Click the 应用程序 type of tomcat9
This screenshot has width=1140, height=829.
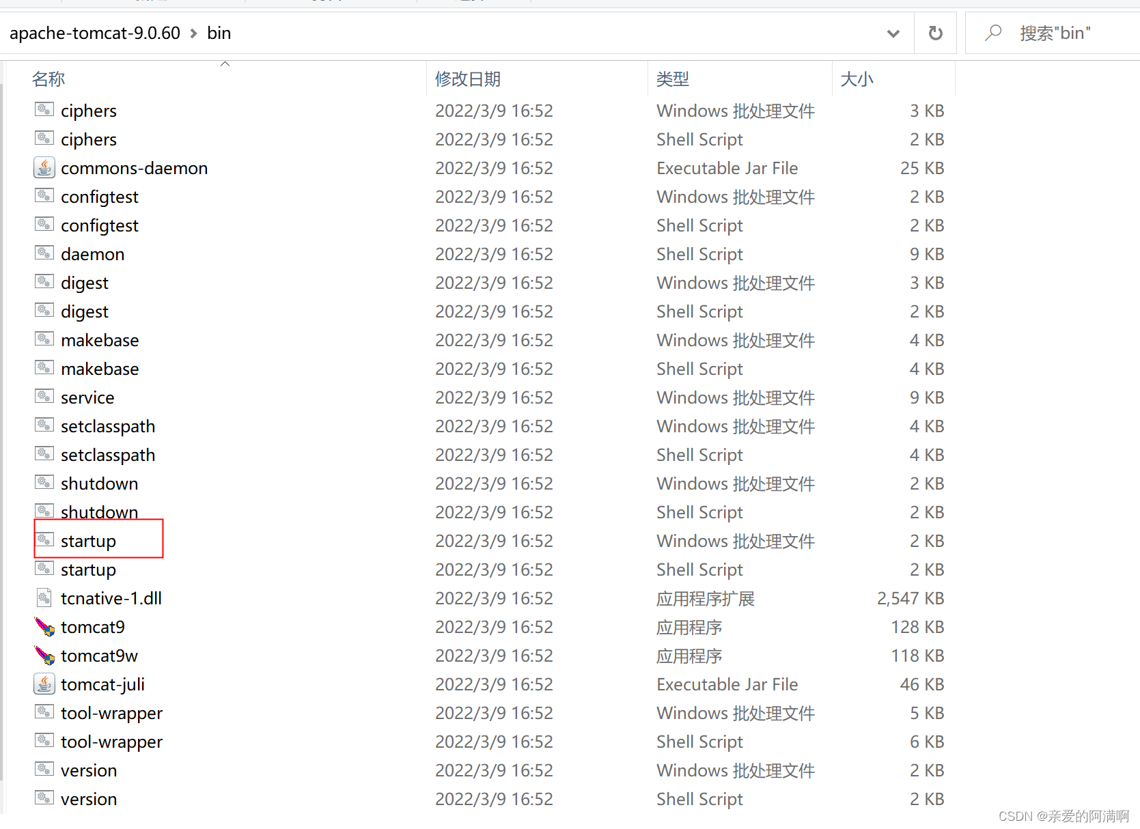pos(689,628)
